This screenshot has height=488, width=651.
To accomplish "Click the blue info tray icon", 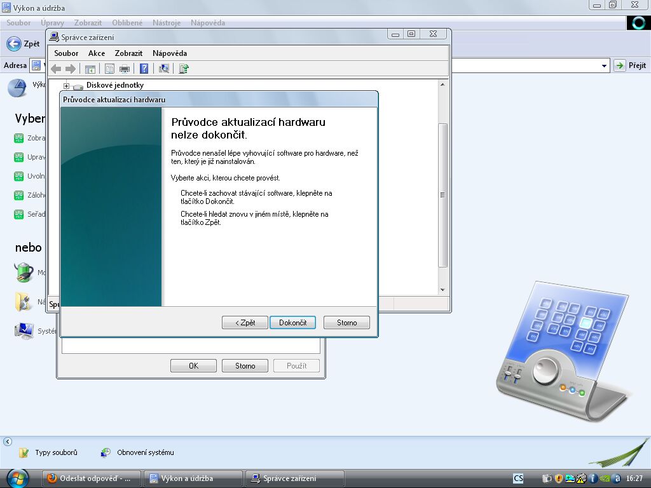I will 593,478.
